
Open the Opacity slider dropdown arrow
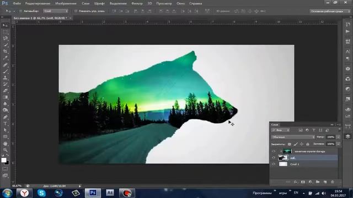[x=338, y=137]
